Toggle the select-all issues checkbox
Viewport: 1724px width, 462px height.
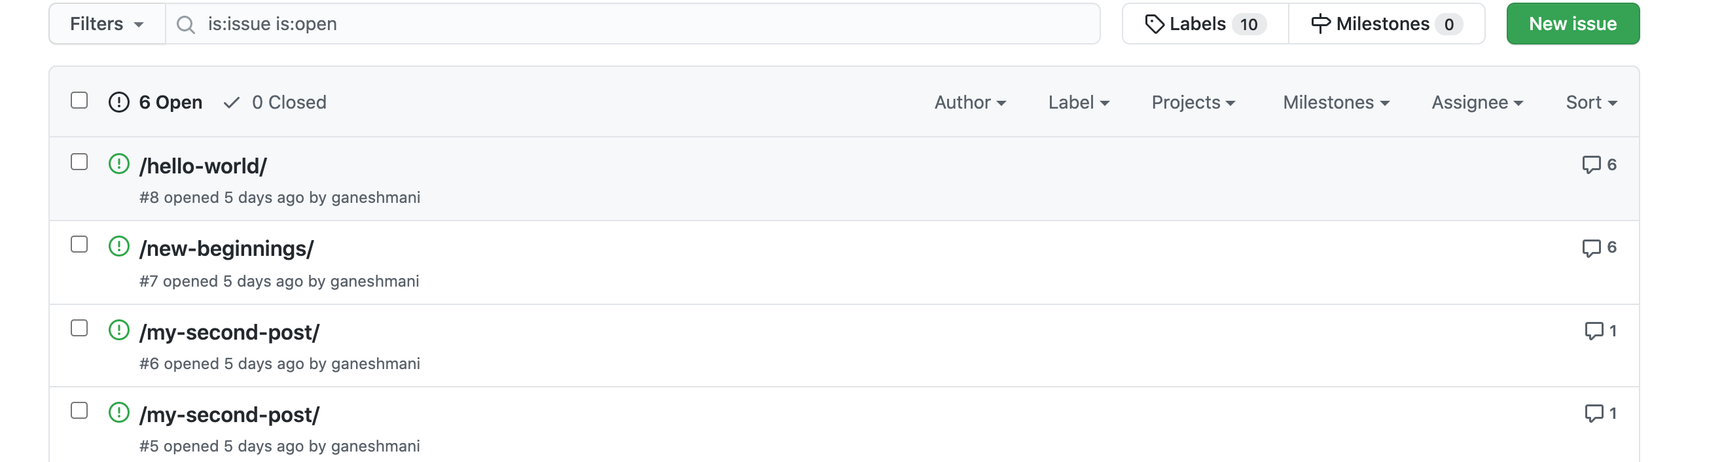79,100
